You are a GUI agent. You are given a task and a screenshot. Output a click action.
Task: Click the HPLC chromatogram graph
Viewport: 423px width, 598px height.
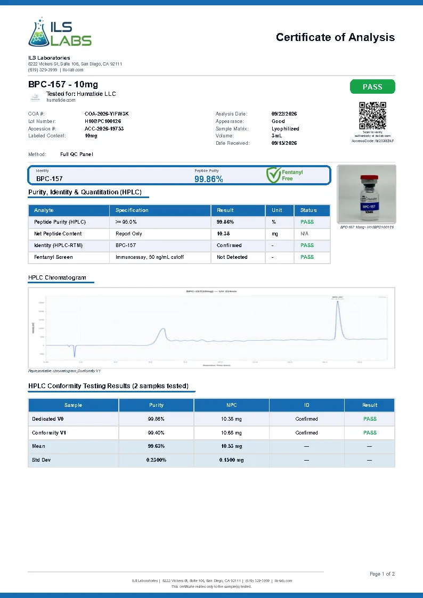pyautogui.click(x=211, y=328)
